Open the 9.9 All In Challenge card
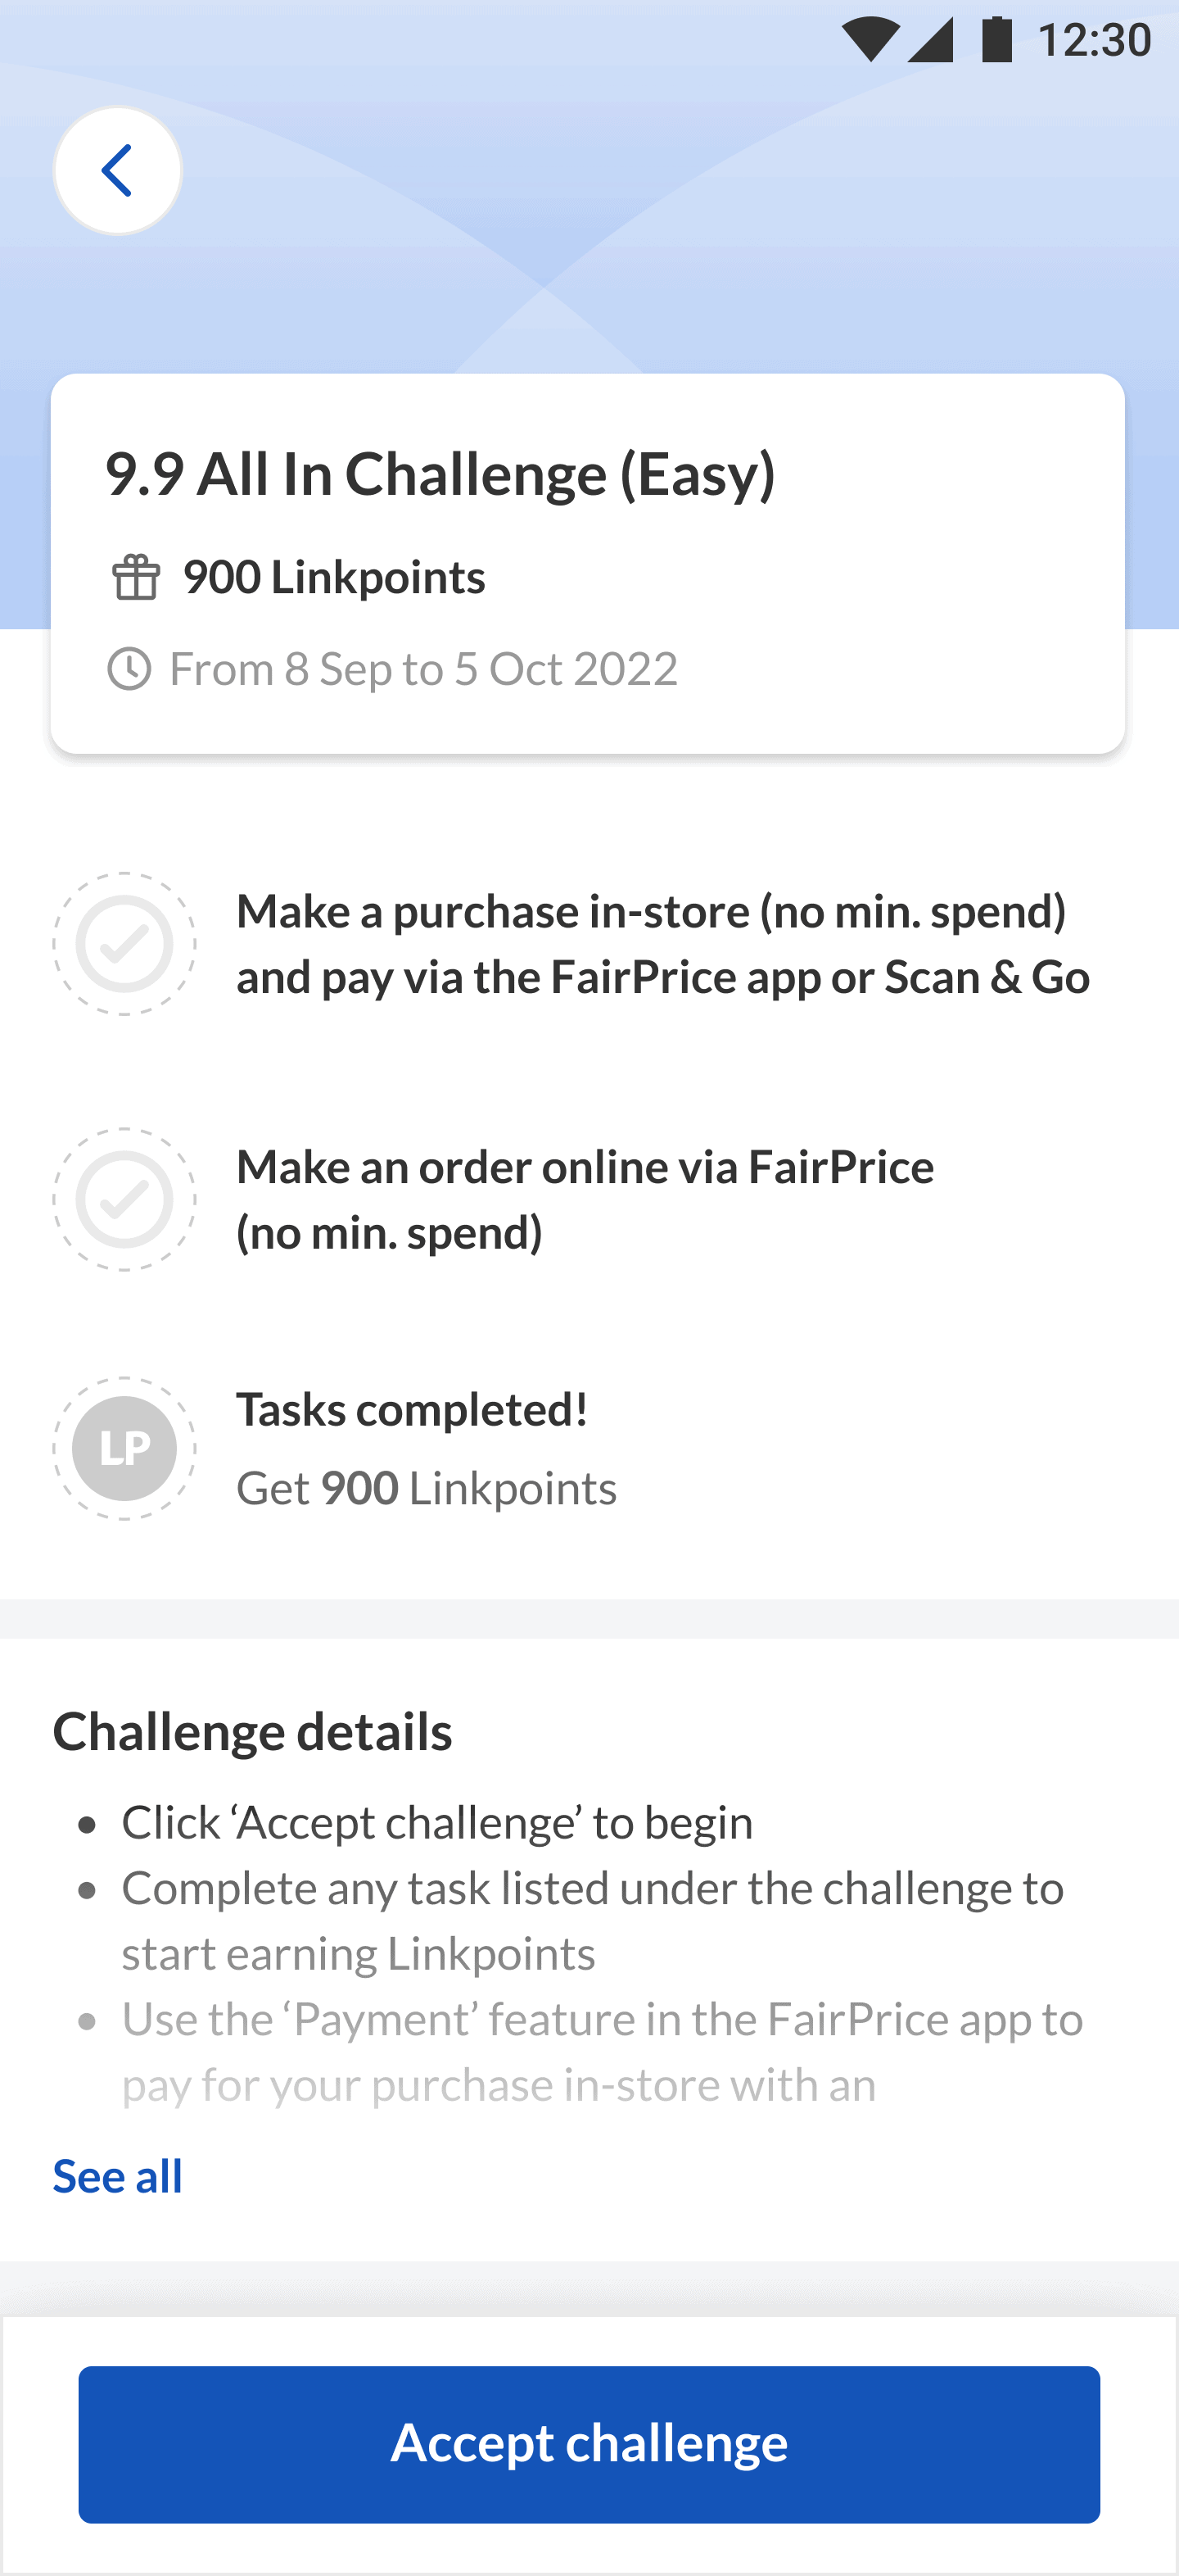Viewport: 1179px width, 2576px height. click(x=589, y=560)
